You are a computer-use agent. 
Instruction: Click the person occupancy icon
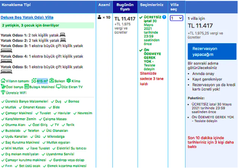tap(99, 17)
